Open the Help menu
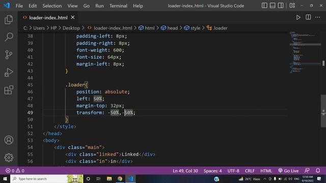The width and height of the screenshot is (326, 183). (138, 6)
